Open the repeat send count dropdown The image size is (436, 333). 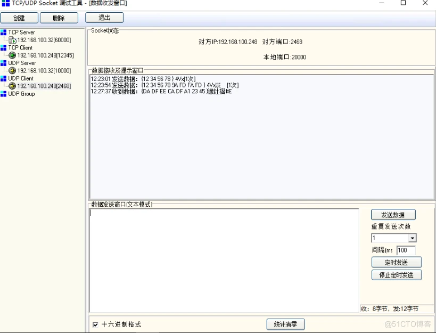413,238
